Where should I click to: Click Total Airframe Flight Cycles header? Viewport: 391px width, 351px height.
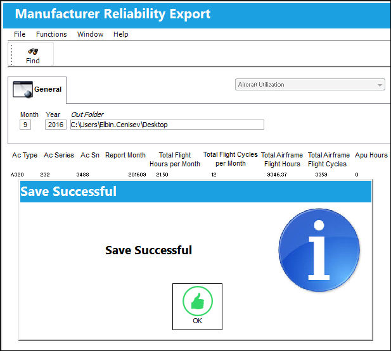coord(329,159)
